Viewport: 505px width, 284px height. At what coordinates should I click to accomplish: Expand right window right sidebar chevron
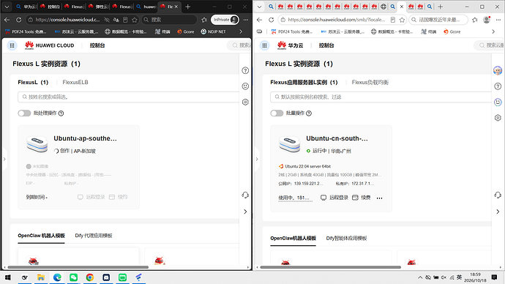pyautogui.click(x=498, y=212)
